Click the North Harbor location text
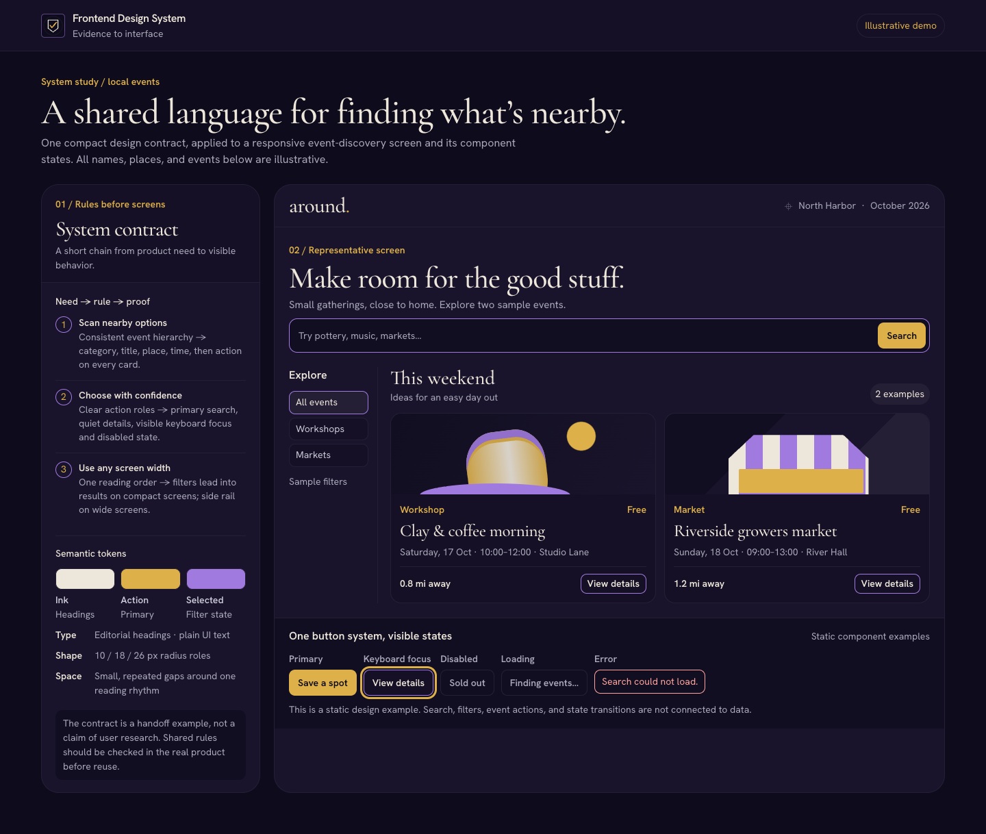The image size is (986, 834). 827,206
